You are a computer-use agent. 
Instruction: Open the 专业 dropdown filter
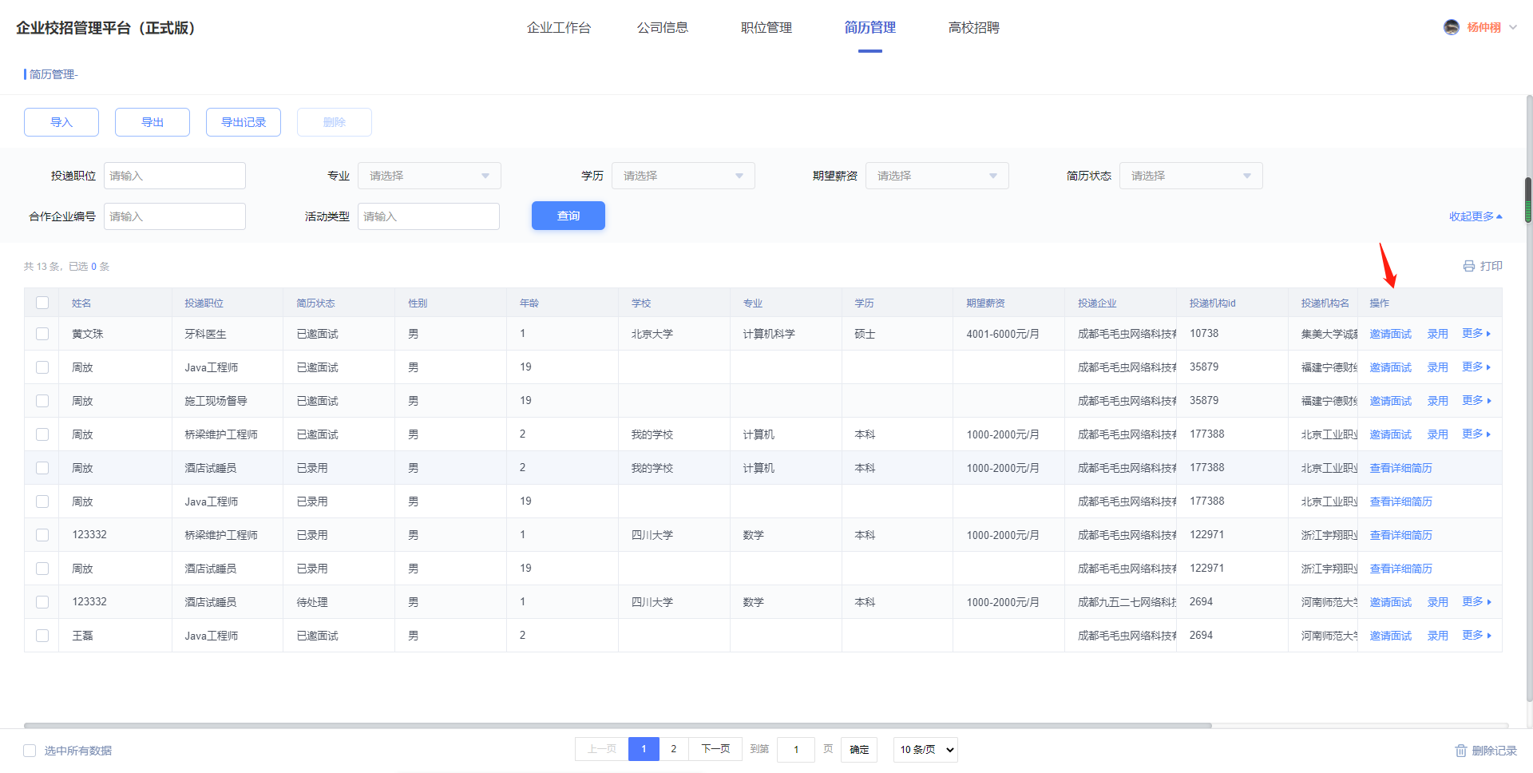click(429, 176)
